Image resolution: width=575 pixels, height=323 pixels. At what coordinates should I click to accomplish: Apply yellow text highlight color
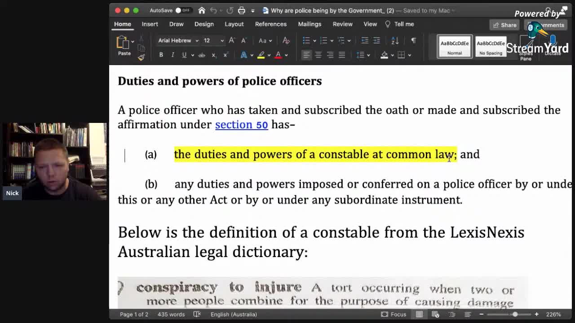(261, 55)
